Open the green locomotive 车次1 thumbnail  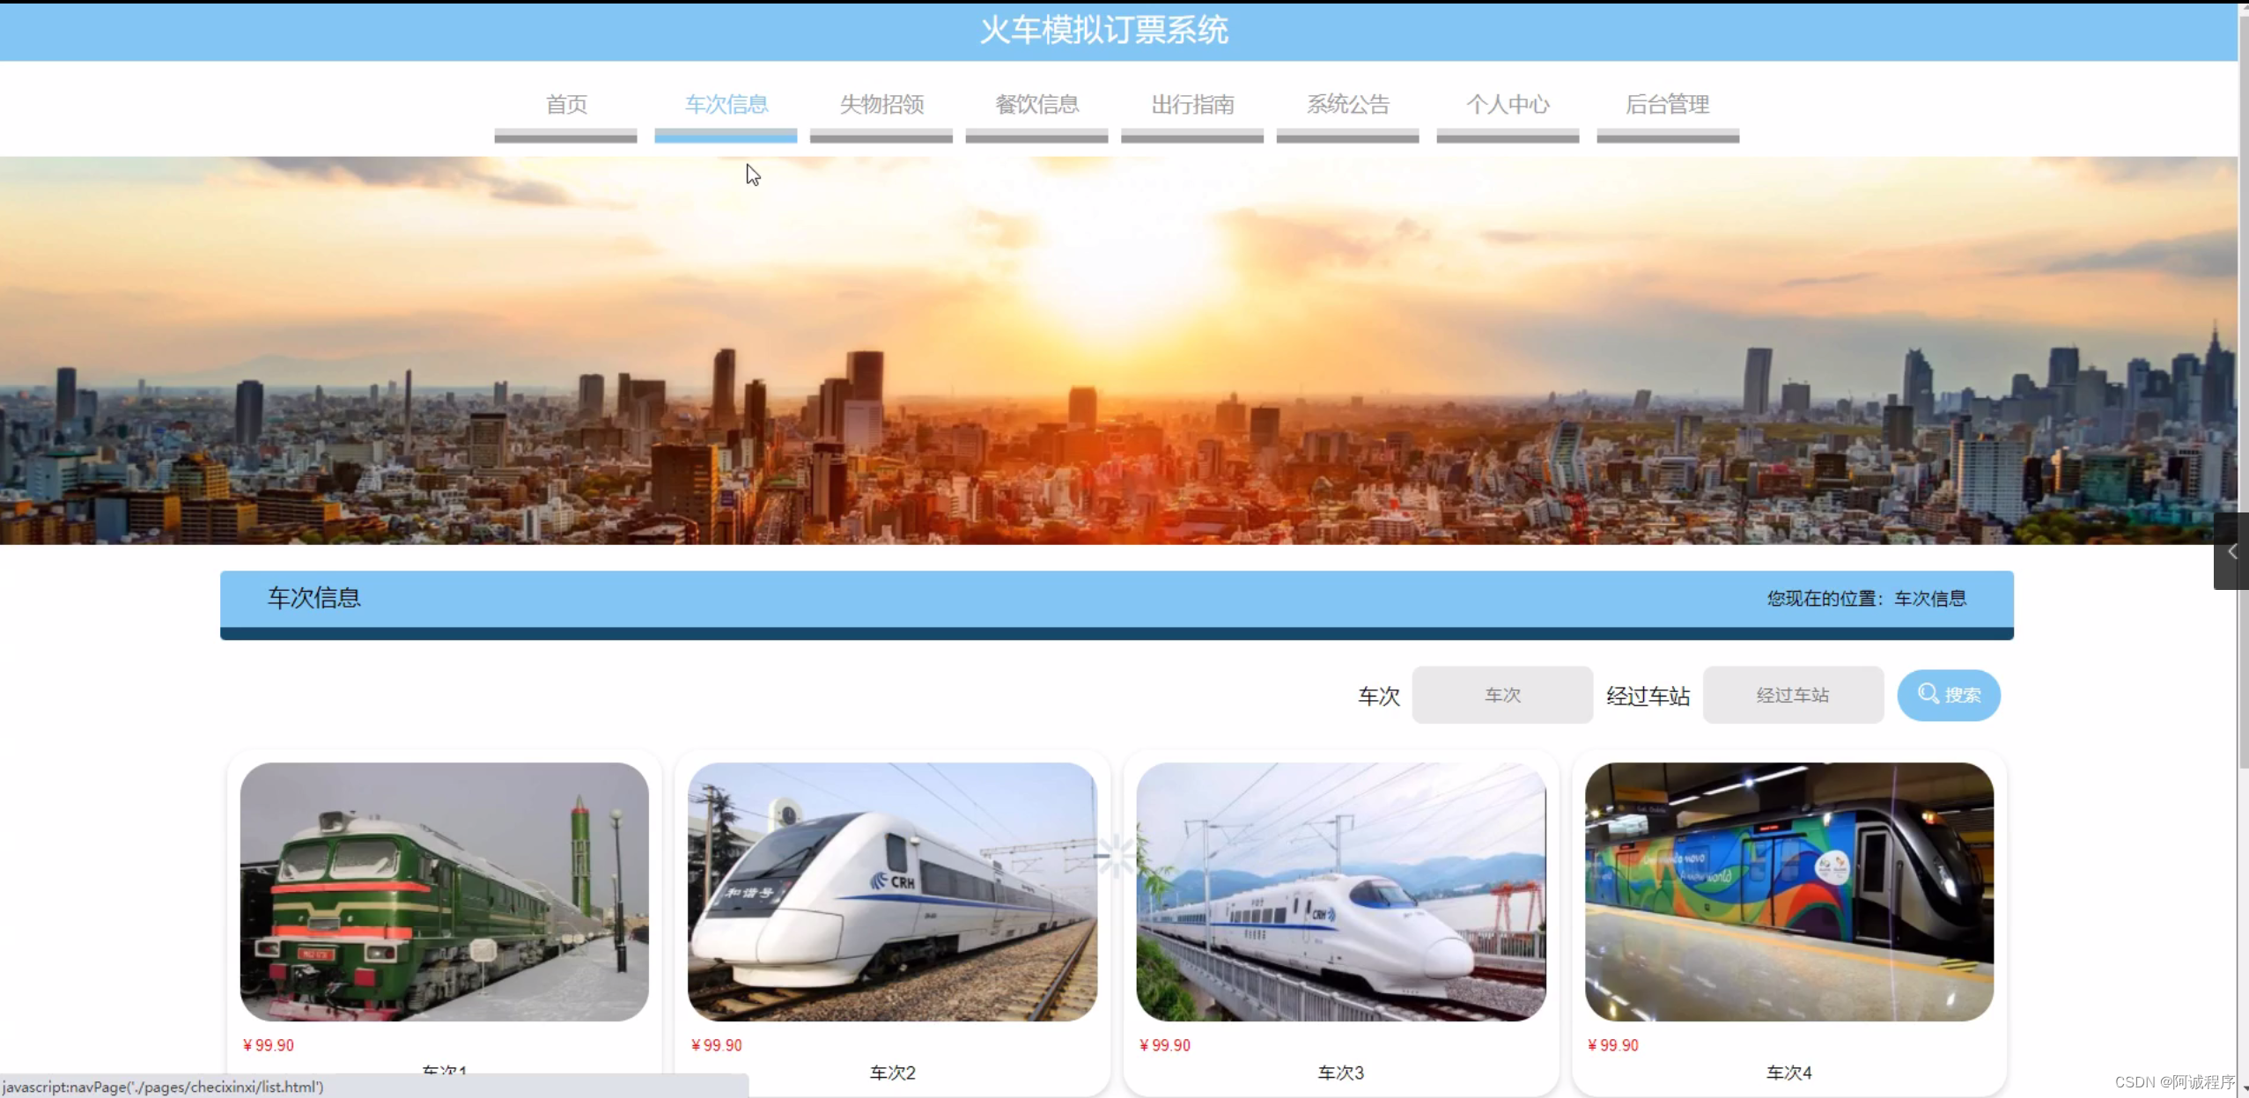pos(444,891)
